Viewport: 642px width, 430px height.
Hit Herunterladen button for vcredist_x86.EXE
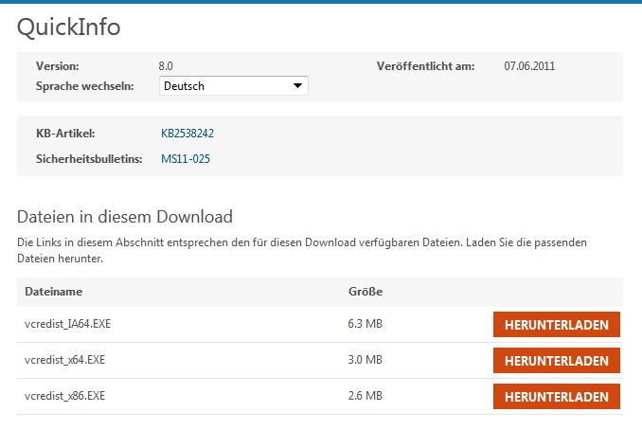556,396
